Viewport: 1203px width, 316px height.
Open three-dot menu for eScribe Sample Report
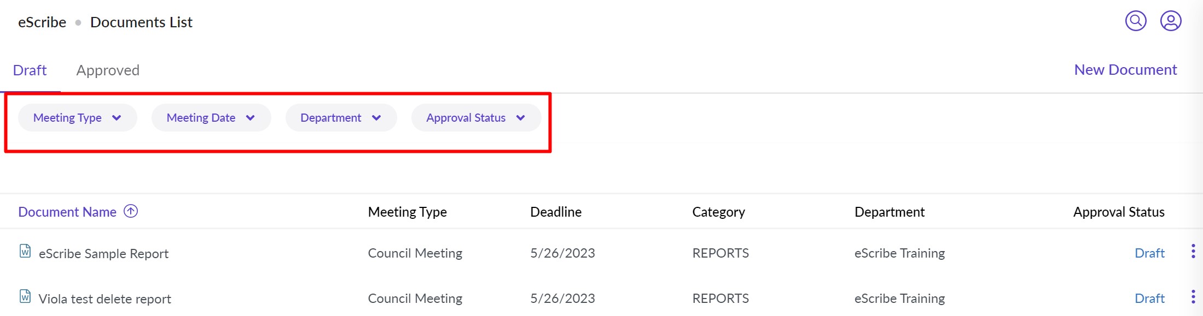[1193, 252]
